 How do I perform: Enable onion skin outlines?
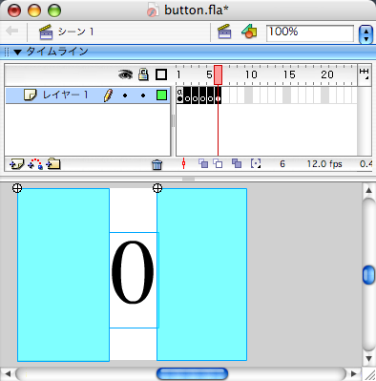click(218, 163)
